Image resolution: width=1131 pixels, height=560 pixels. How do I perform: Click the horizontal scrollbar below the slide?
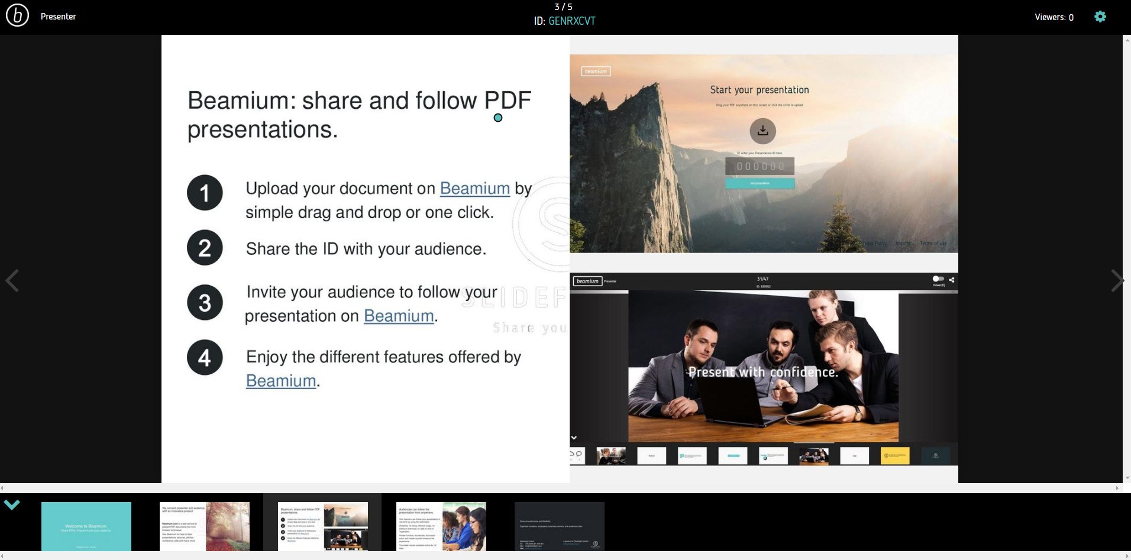[x=558, y=488]
